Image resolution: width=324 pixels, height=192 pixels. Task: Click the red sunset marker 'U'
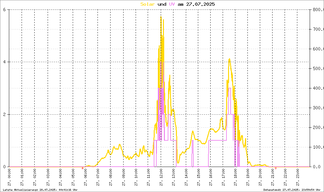[276, 168]
